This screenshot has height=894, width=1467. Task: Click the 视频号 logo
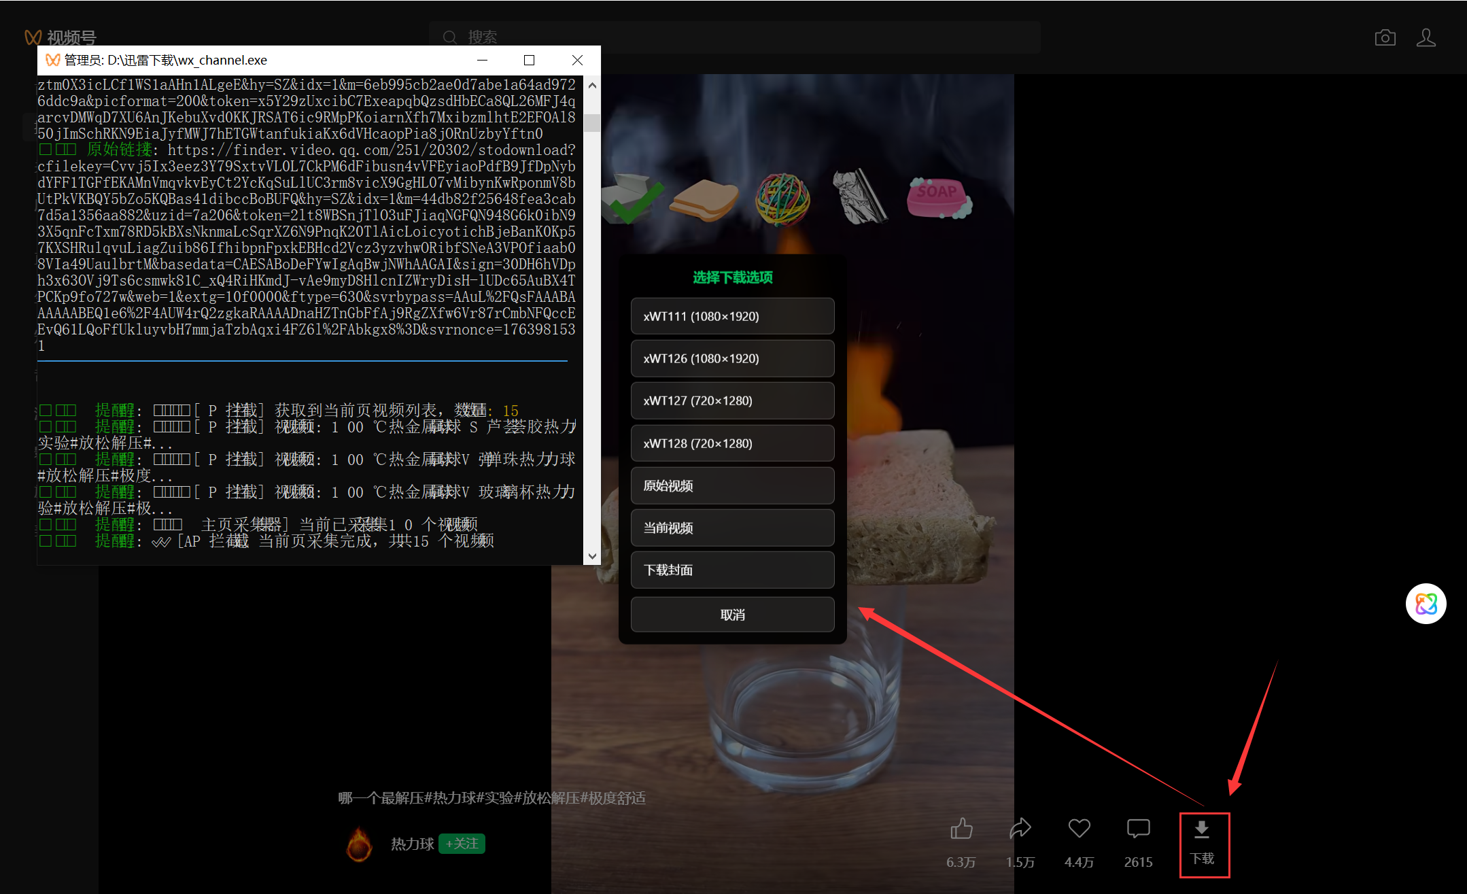[x=61, y=37]
